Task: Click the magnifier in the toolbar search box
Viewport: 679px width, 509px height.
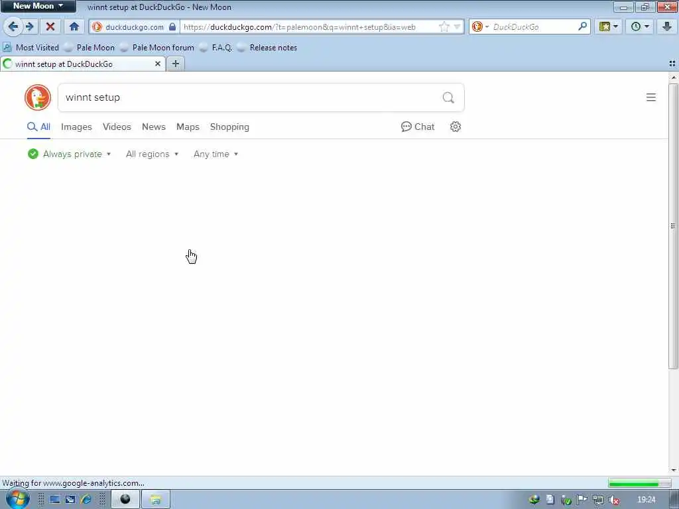Action: pyautogui.click(x=582, y=27)
